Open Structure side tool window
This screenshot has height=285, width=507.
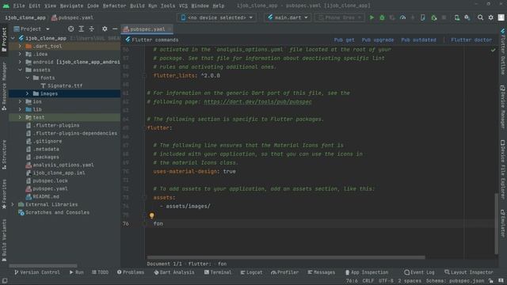(4, 154)
